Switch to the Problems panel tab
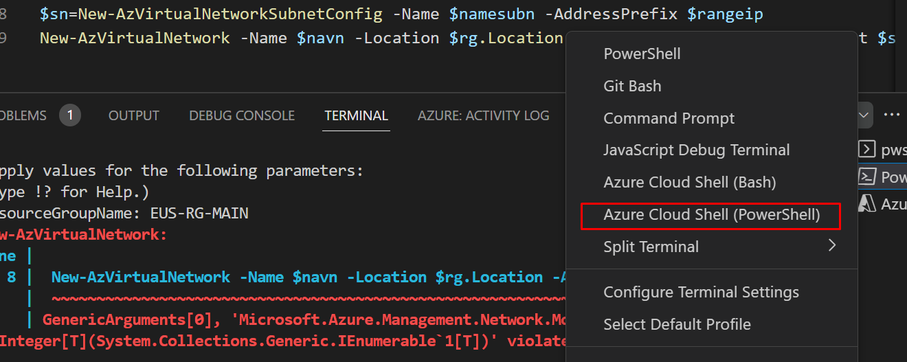907x362 pixels. click(22, 115)
